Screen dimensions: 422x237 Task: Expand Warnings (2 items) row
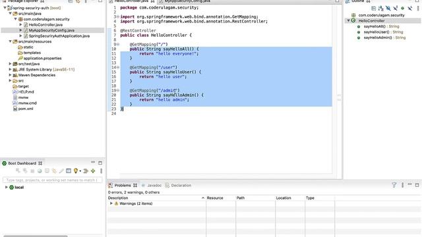(x=111, y=203)
